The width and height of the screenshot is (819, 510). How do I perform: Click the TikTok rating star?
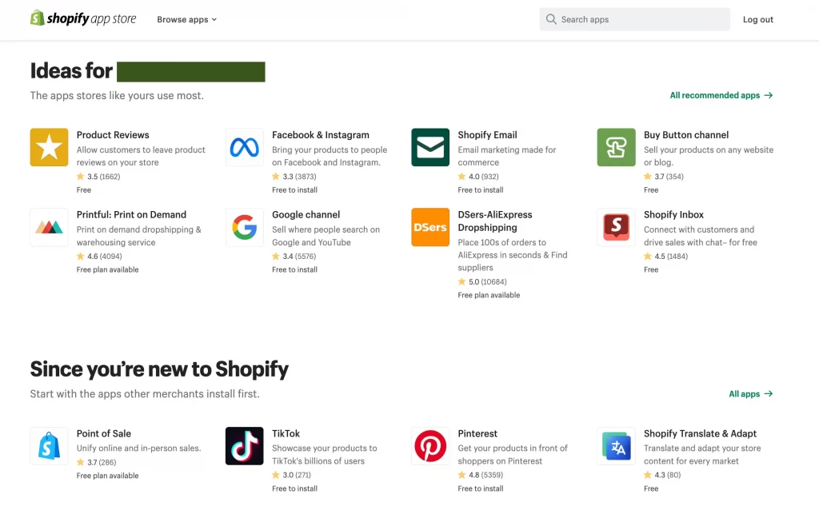[276, 475]
